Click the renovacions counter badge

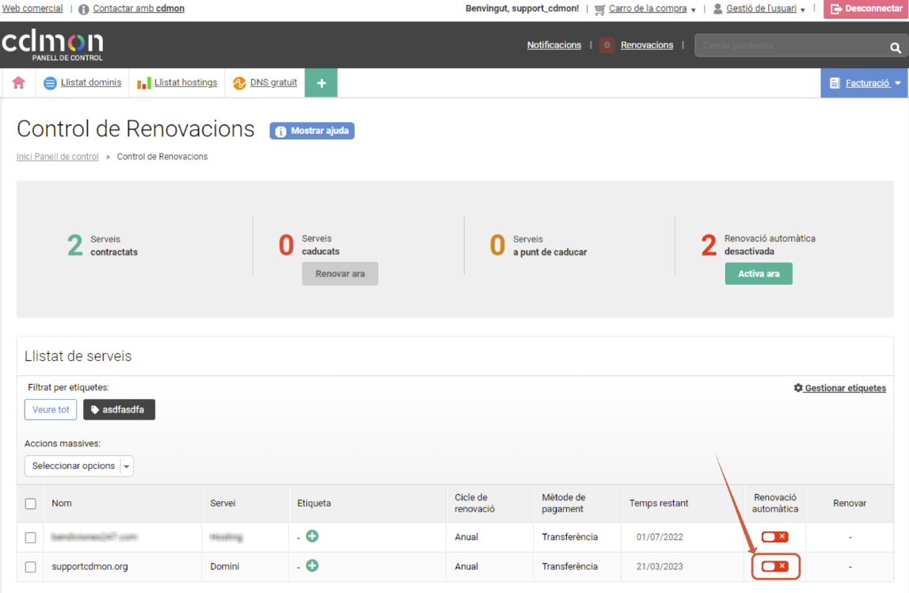[x=607, y=45]
